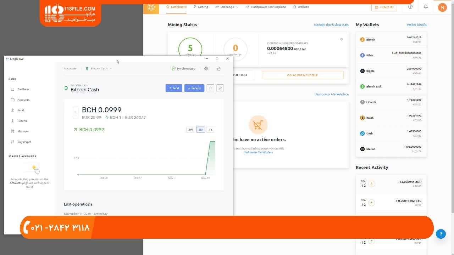Select the Litecoin wallet row
Screen dimensions: 454x255
[x=391, y=102]
